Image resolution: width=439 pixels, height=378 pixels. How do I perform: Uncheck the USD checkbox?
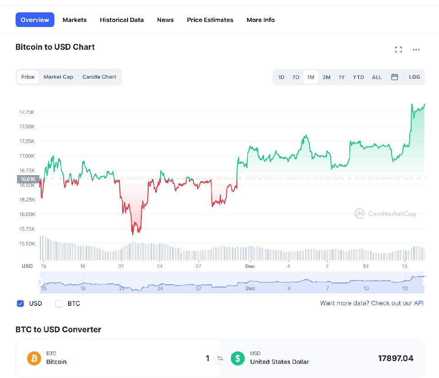(x=20, y=303)
